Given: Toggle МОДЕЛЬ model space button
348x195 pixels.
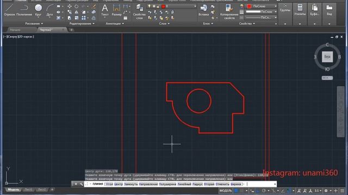Looking at the screenshot, I should 226,191.
